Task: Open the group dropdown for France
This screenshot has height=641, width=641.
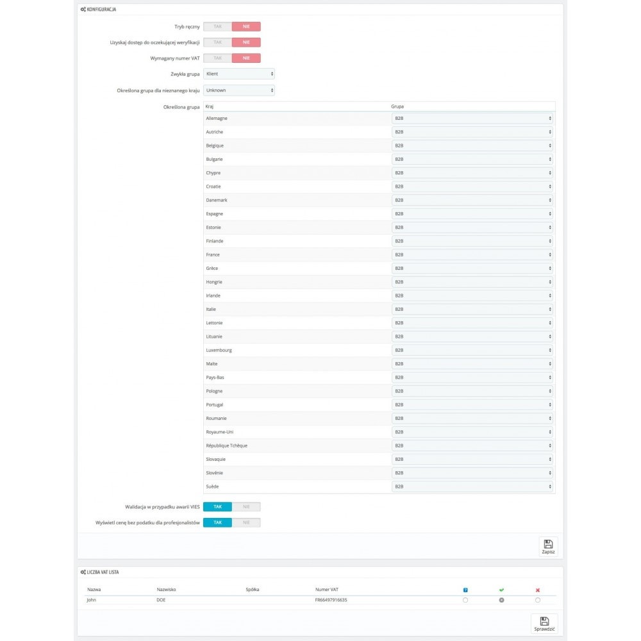Action: [x=472, y=254]
